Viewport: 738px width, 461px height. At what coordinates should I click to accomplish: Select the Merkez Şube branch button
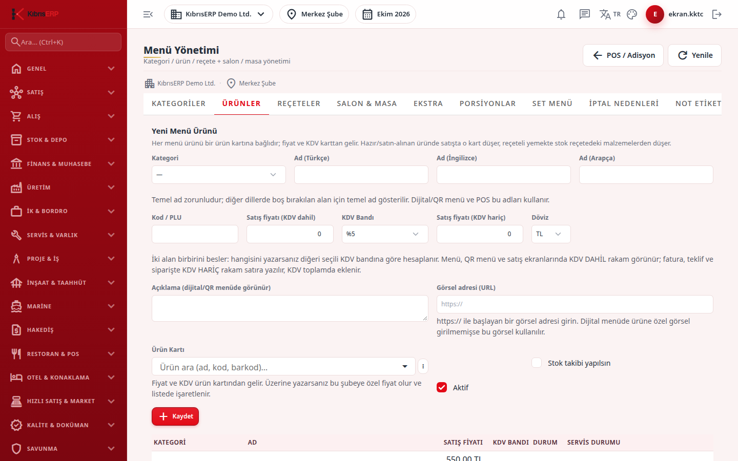(314, 14)
